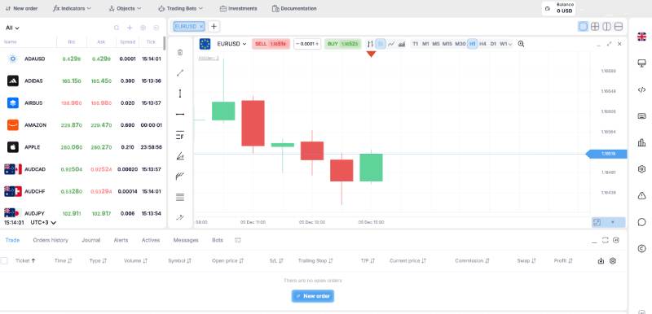Screen dimensions: 652x314
Task: Select the arrow line tool at toolbar bottom
Action: click(x=179, y=217)
